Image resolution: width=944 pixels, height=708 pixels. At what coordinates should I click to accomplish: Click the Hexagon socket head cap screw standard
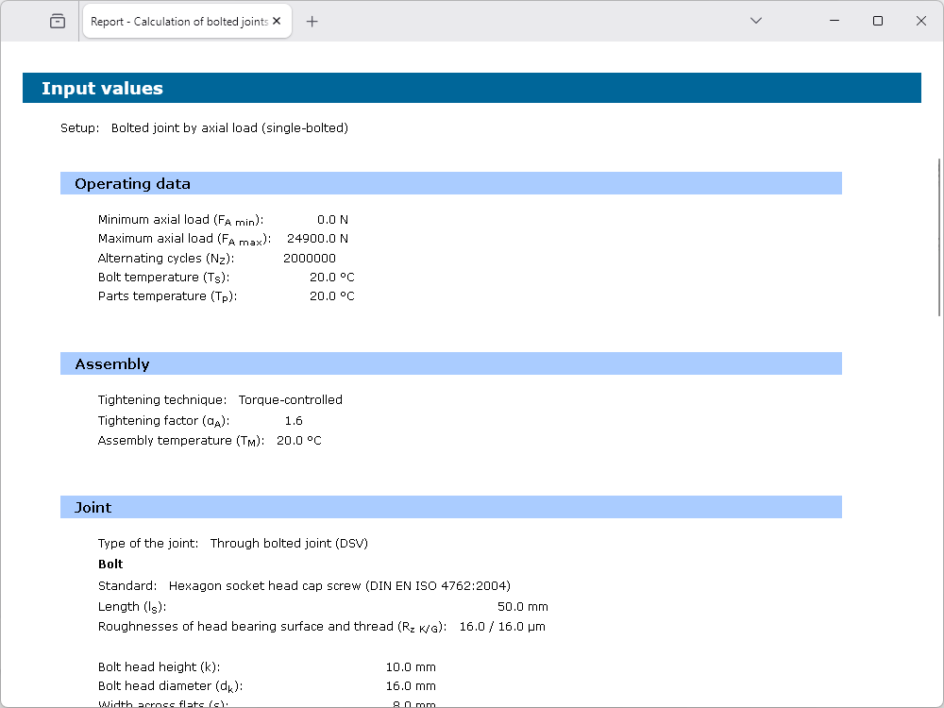point(340,586)
